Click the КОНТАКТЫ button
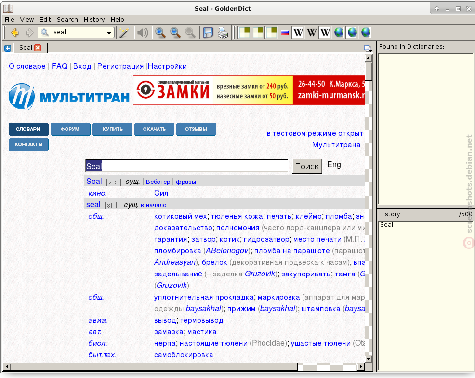Image resolution: width=475 pixels, height=378 pixels. tap(28, 145)
